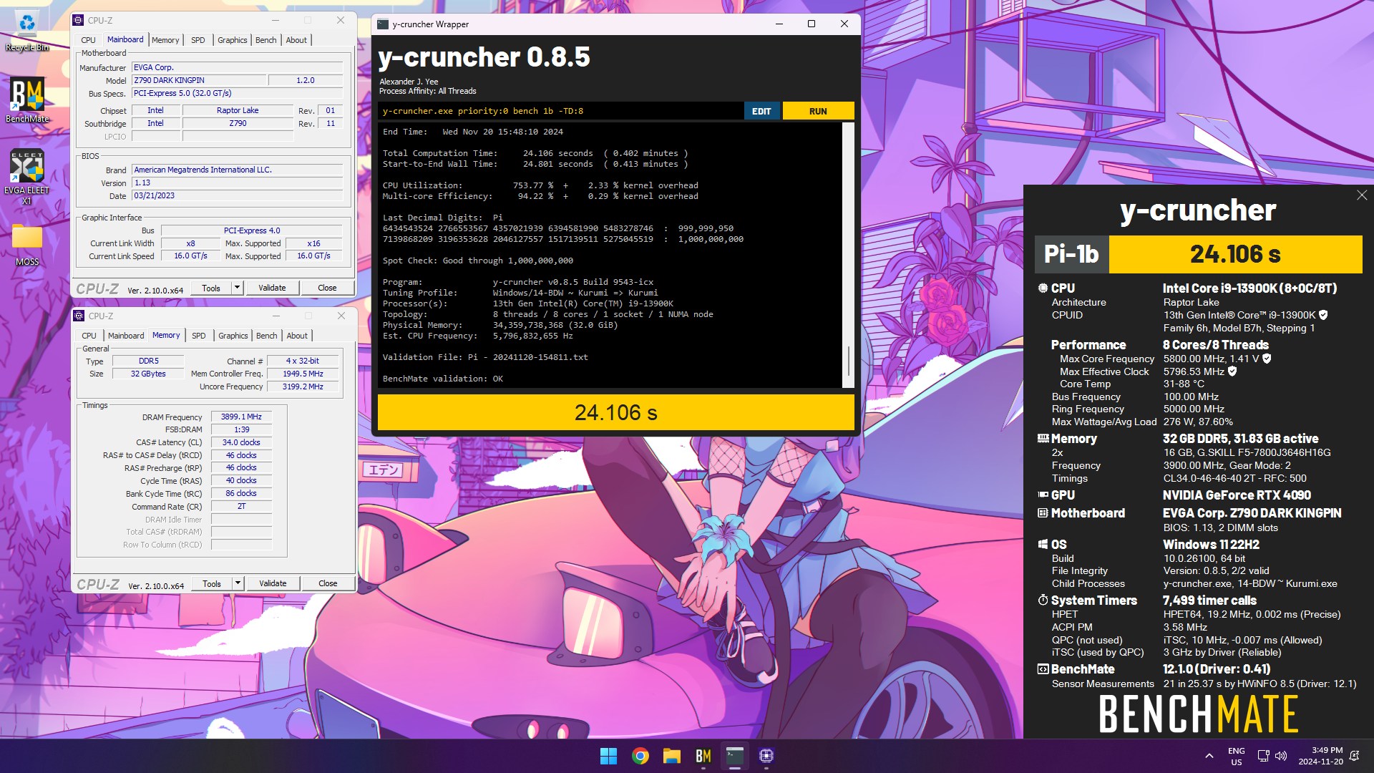The height and width of the screenshot is (773, 1374).
Task: Close the BenchMate result panel
Action: (x=1362, y=195)
